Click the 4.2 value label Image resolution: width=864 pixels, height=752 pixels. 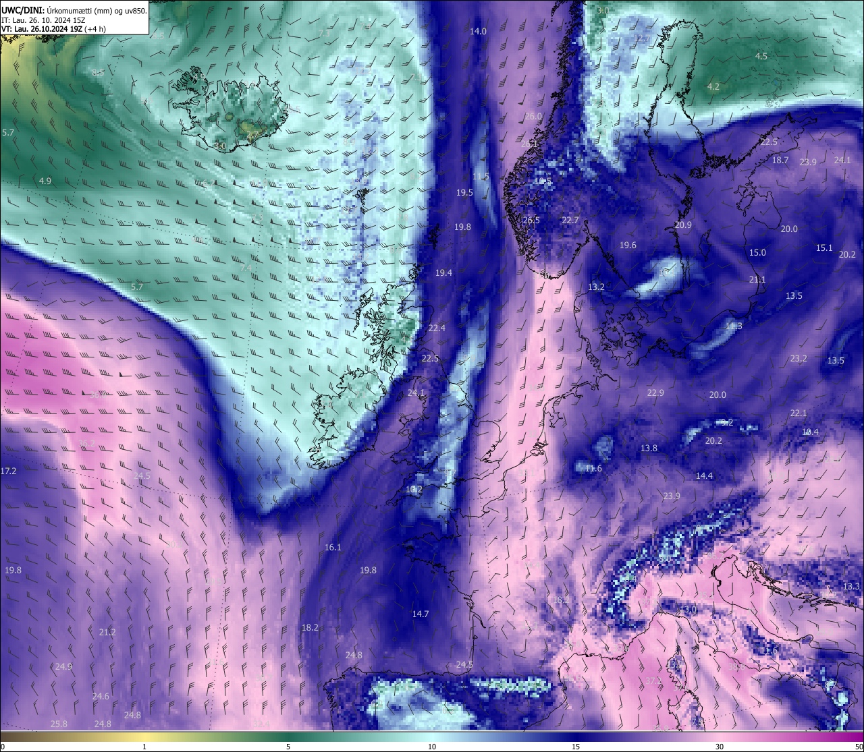(713, 87)
